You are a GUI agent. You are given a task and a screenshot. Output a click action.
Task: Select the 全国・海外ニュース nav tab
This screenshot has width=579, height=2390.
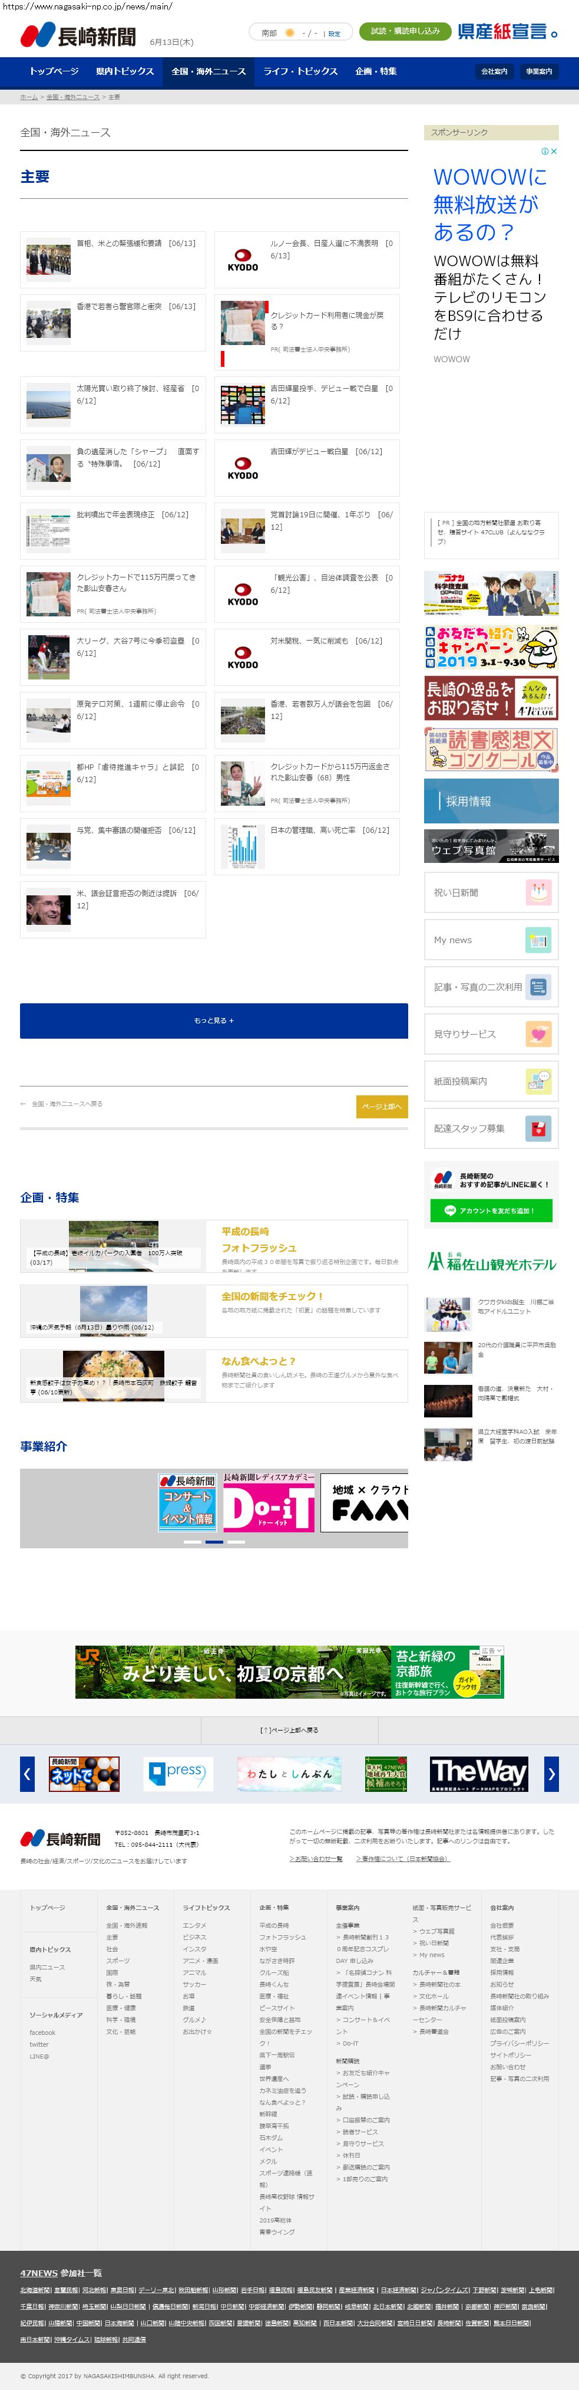point(209,71)
